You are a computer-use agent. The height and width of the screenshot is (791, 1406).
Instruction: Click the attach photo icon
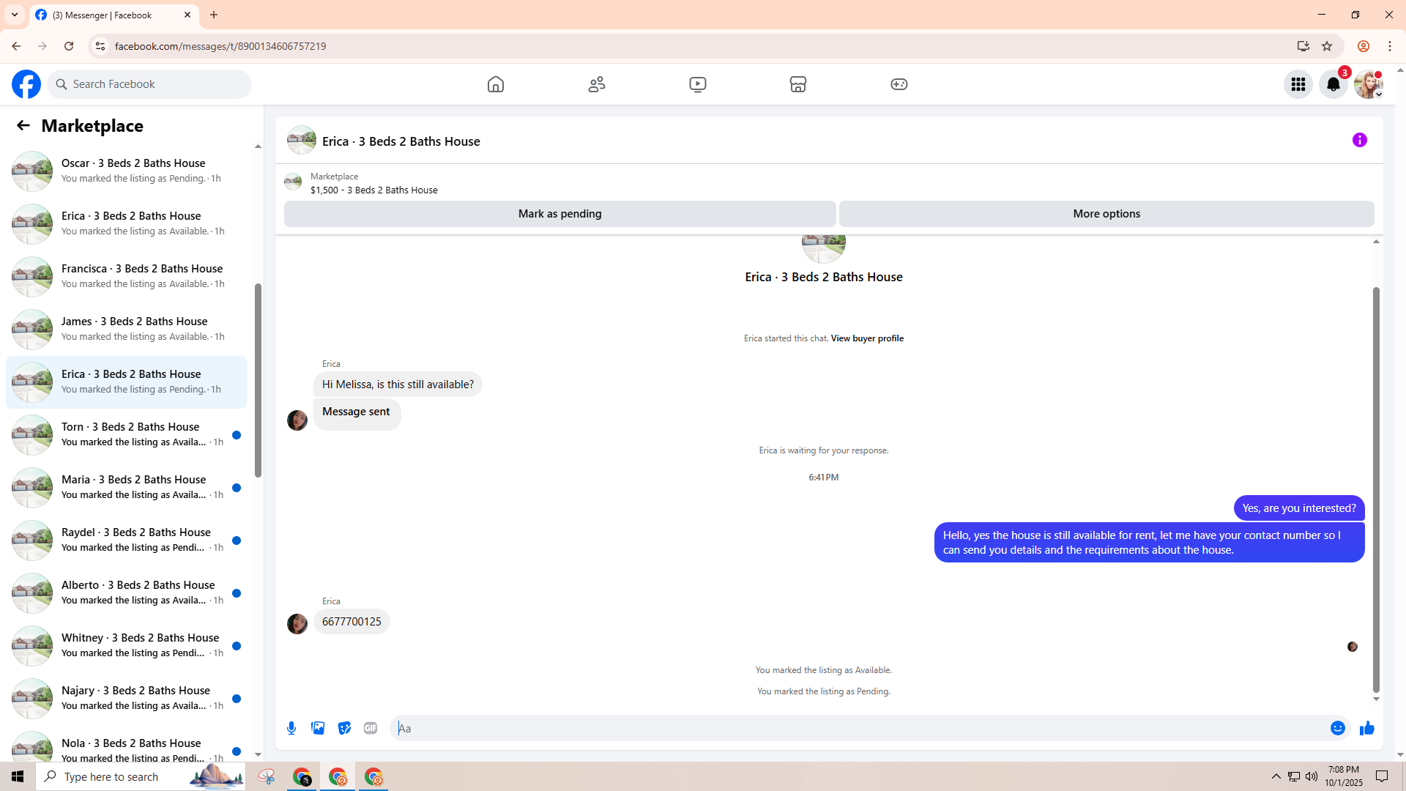(318, 728)
